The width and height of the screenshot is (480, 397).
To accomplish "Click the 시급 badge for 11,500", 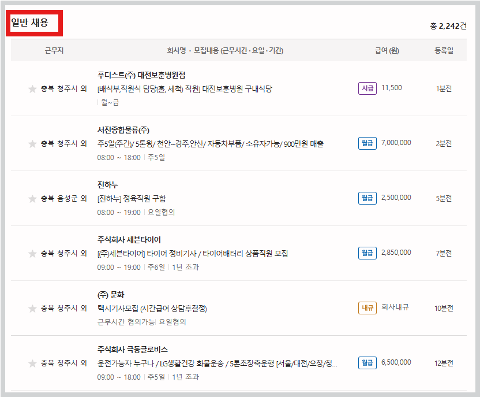I will 367,88.
